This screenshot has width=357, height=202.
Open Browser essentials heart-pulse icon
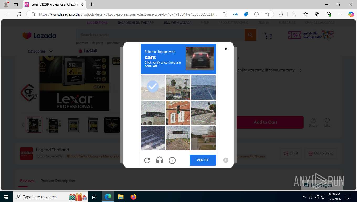pos(329,14)
